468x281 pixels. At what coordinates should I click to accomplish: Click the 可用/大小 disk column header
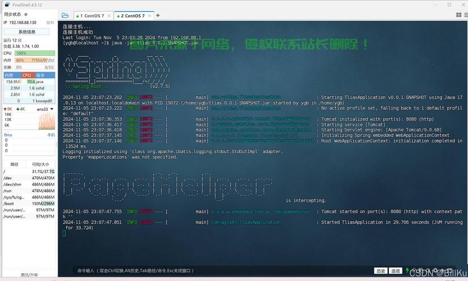click(40, 164)
